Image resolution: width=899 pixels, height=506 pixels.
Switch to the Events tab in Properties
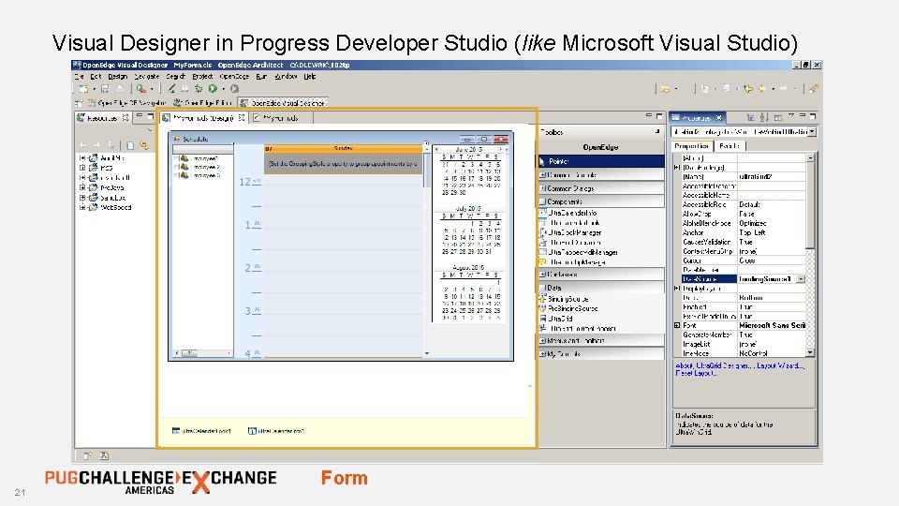click(x=730, y=146)
